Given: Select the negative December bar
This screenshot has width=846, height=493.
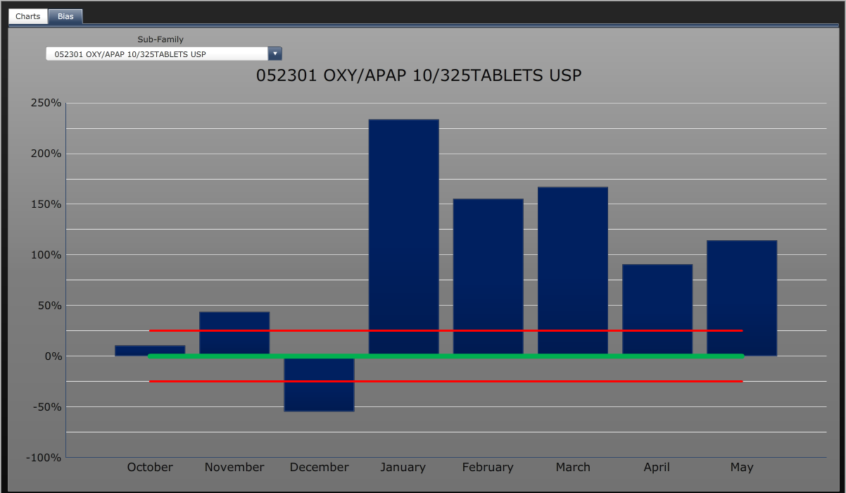Looking at the screenshot, I should click(x=319, y=384).
